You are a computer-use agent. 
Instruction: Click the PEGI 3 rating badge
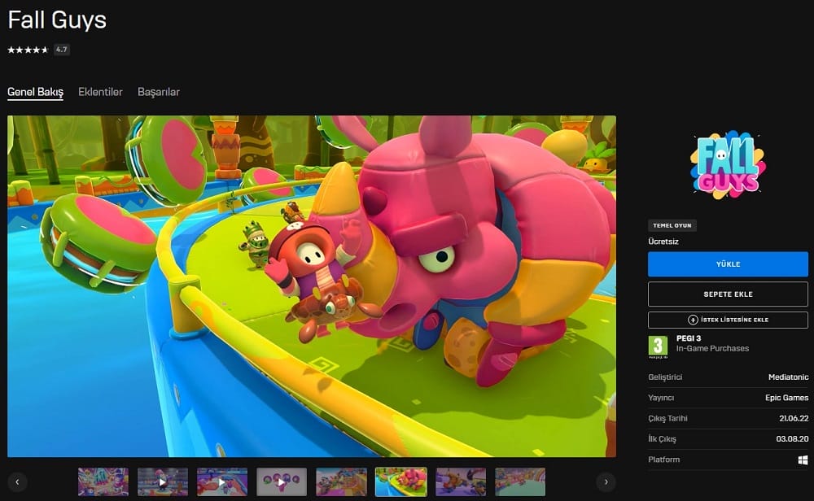tap(658, 346)
